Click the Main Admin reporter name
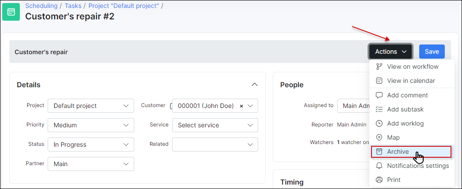Viewport: 462px width, 189px height. (352, 125)
